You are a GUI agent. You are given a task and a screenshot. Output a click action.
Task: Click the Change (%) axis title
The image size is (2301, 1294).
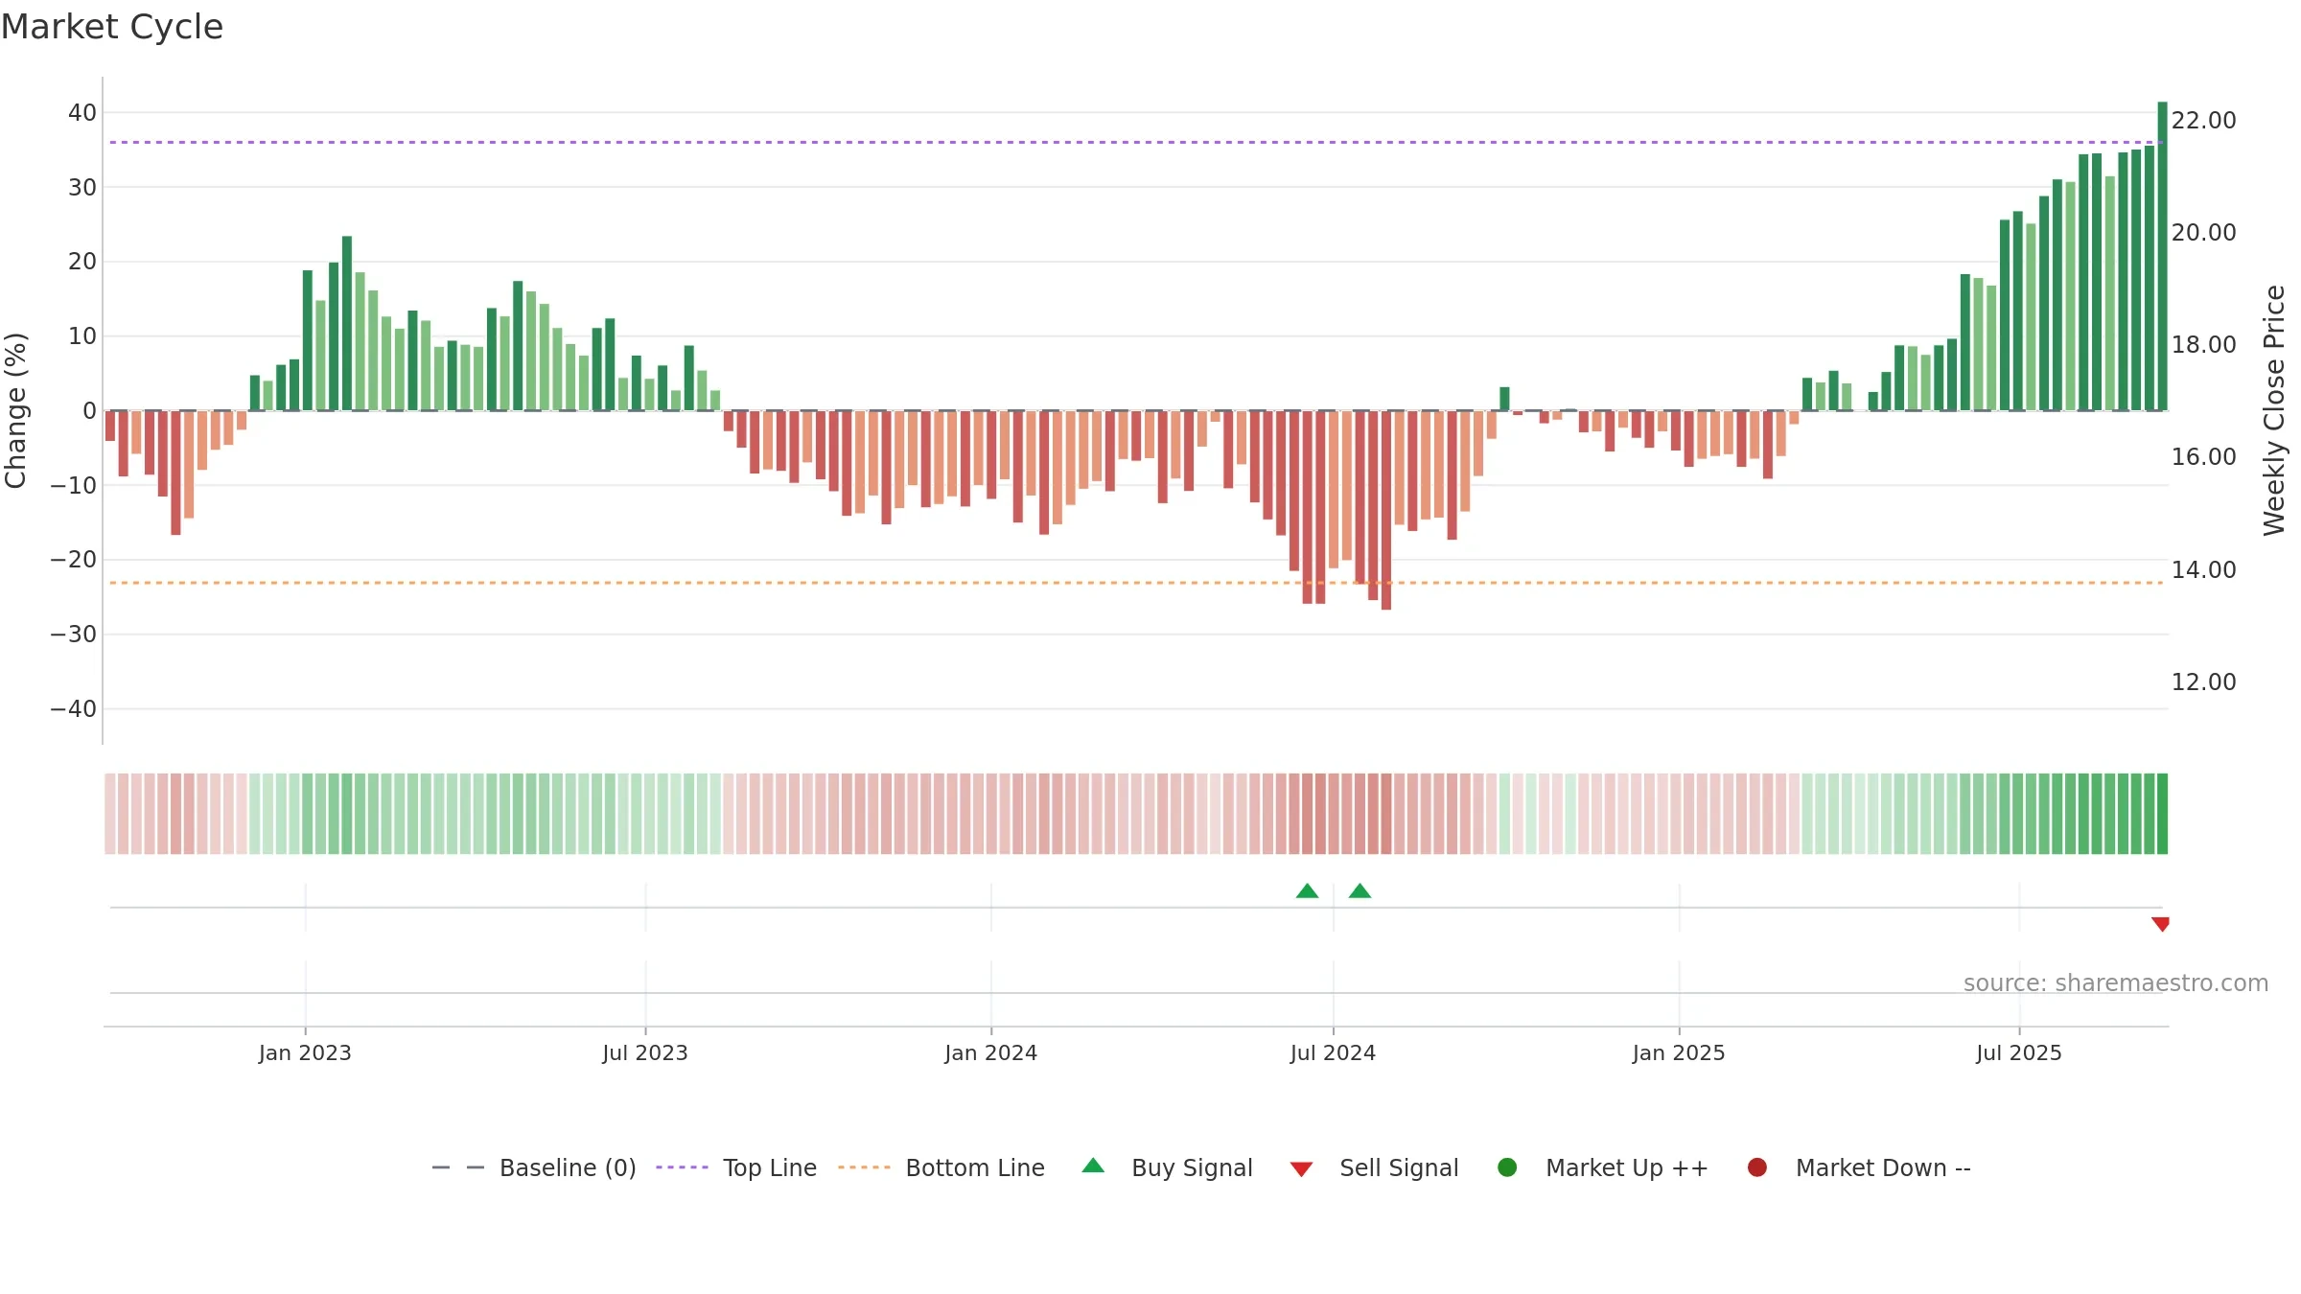tap(15, 410)
